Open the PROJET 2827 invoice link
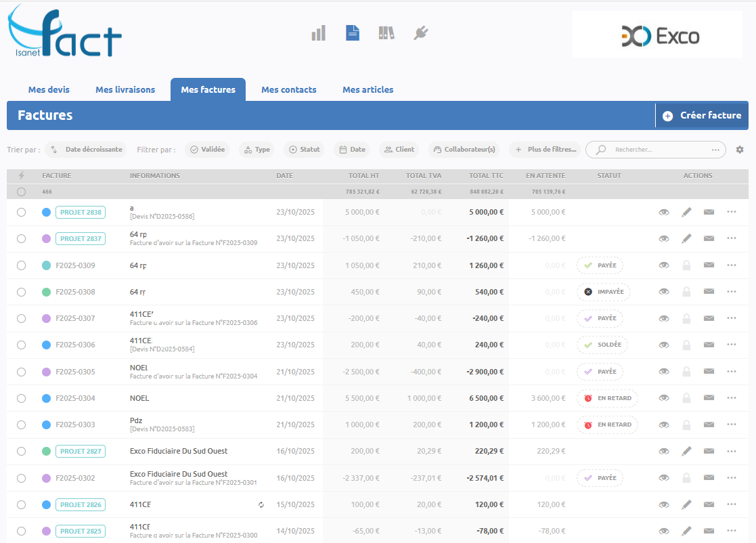The image size is (756, 543). point(81,452)
